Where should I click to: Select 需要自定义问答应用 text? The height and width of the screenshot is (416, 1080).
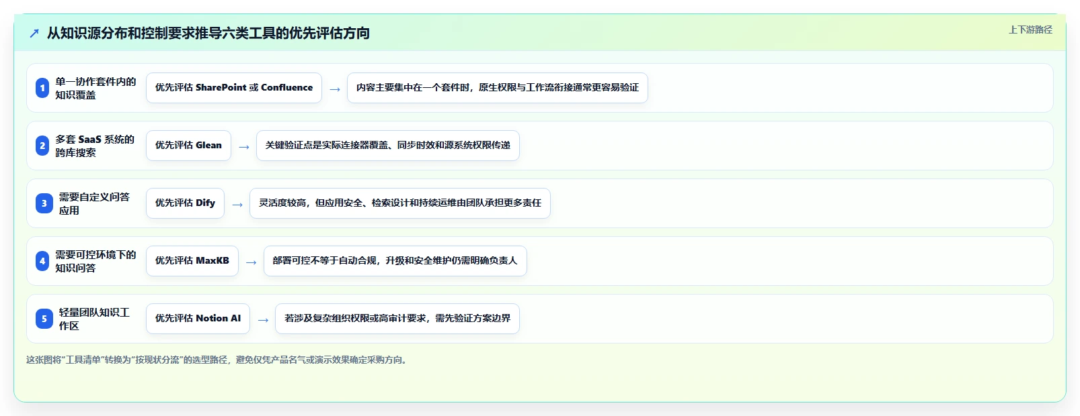coord(94,203)
